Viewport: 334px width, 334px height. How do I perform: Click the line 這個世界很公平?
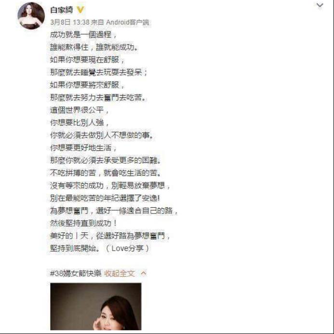point(80,110)
